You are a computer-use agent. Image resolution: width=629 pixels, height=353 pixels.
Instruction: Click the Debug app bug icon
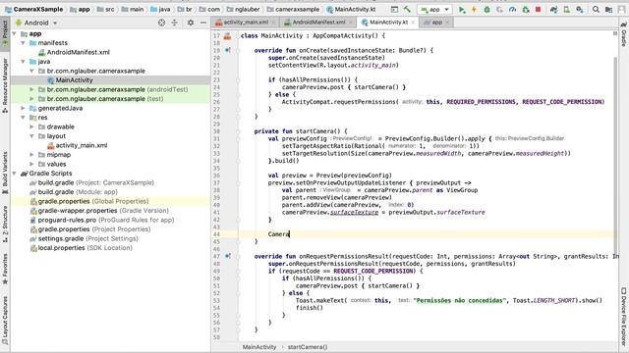coord(486,9)
